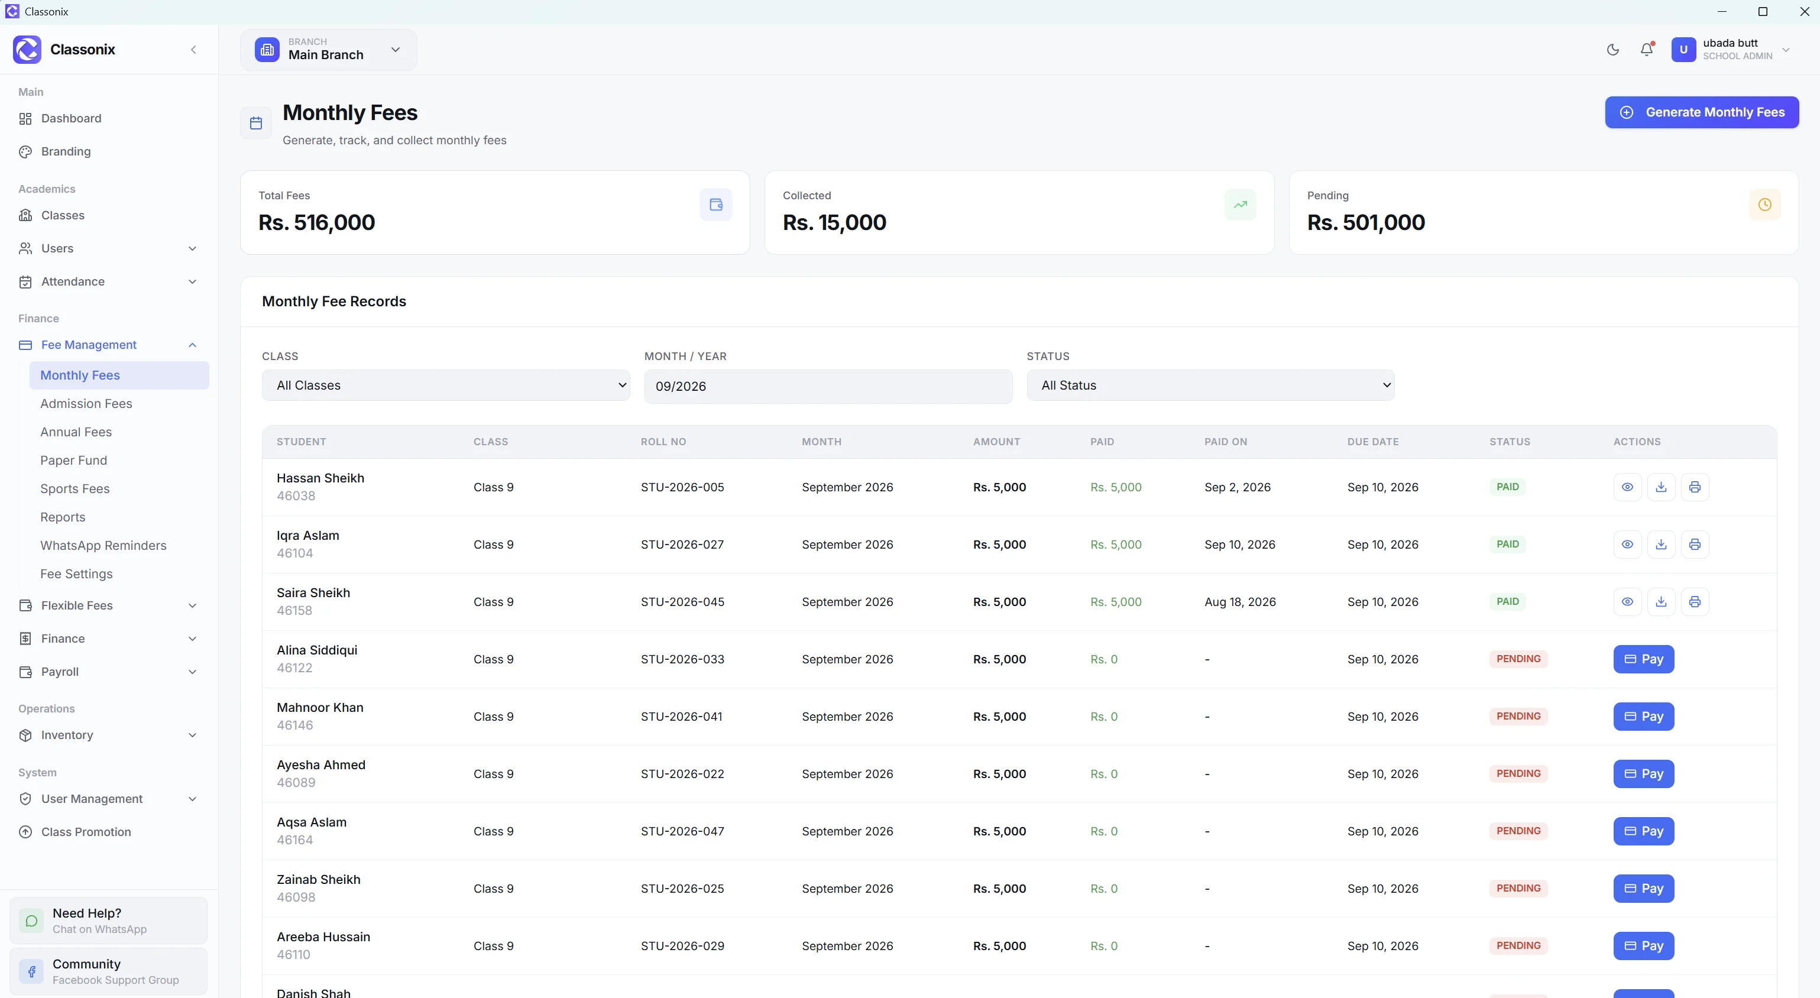Image resolution: width=1820 pixels, height=998 pixels.
Task: View Saira Sheikh's fee record with the eye icon
Action: (x=1627, y=602)
